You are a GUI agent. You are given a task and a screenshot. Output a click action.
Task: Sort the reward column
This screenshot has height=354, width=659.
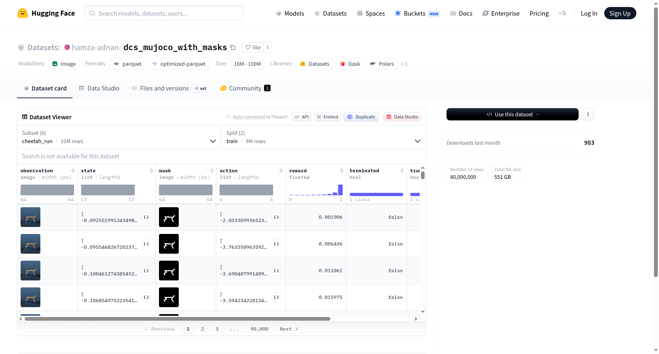pos(341,171)
